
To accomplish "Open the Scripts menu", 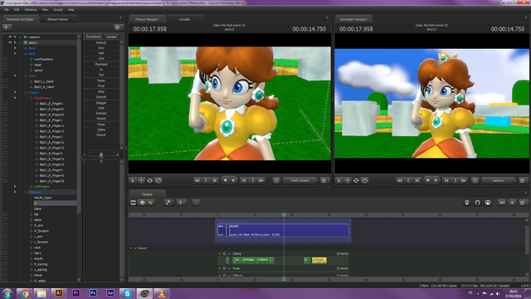I will coord(58,10).
